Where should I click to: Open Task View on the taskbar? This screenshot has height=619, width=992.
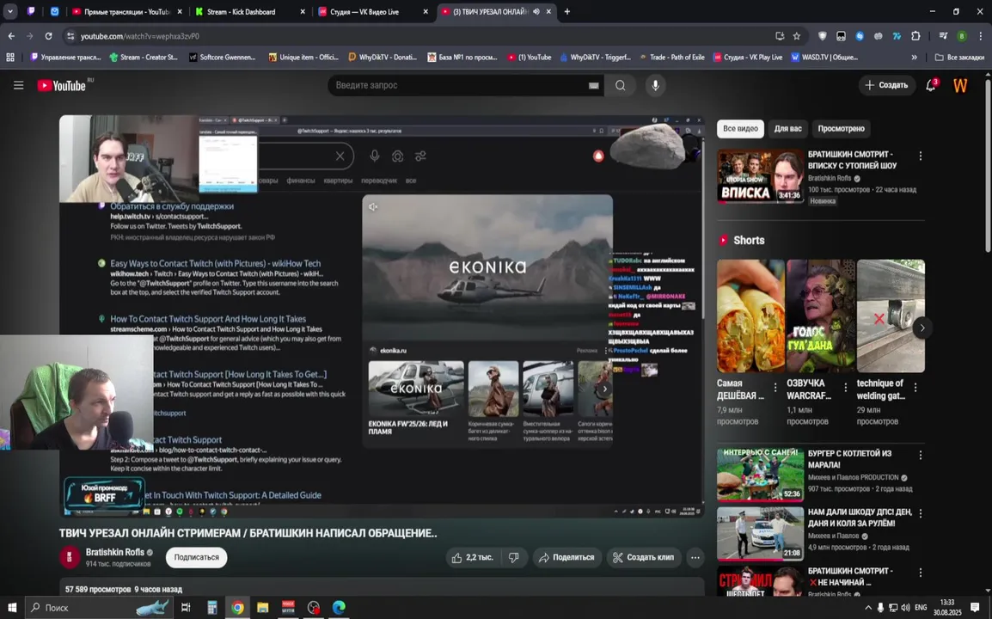186,608
